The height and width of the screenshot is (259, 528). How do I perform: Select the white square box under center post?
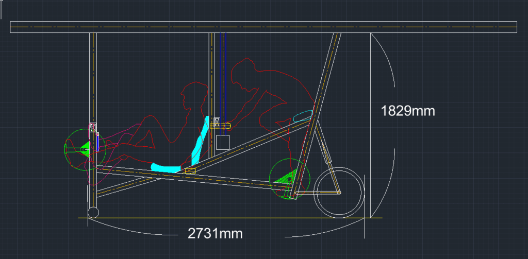pyautogui.click(x=222, y=142)
